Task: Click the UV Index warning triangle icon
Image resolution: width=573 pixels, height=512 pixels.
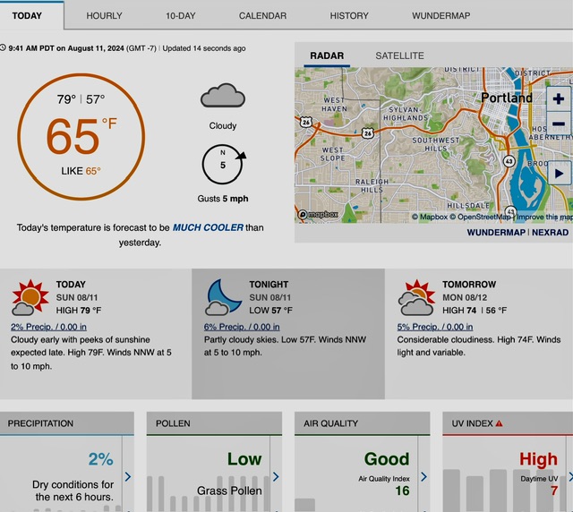Action: point(499,423)
